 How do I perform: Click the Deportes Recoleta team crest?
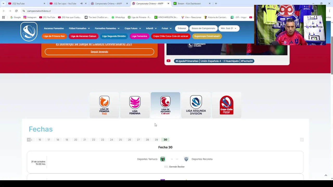(186, 159)
